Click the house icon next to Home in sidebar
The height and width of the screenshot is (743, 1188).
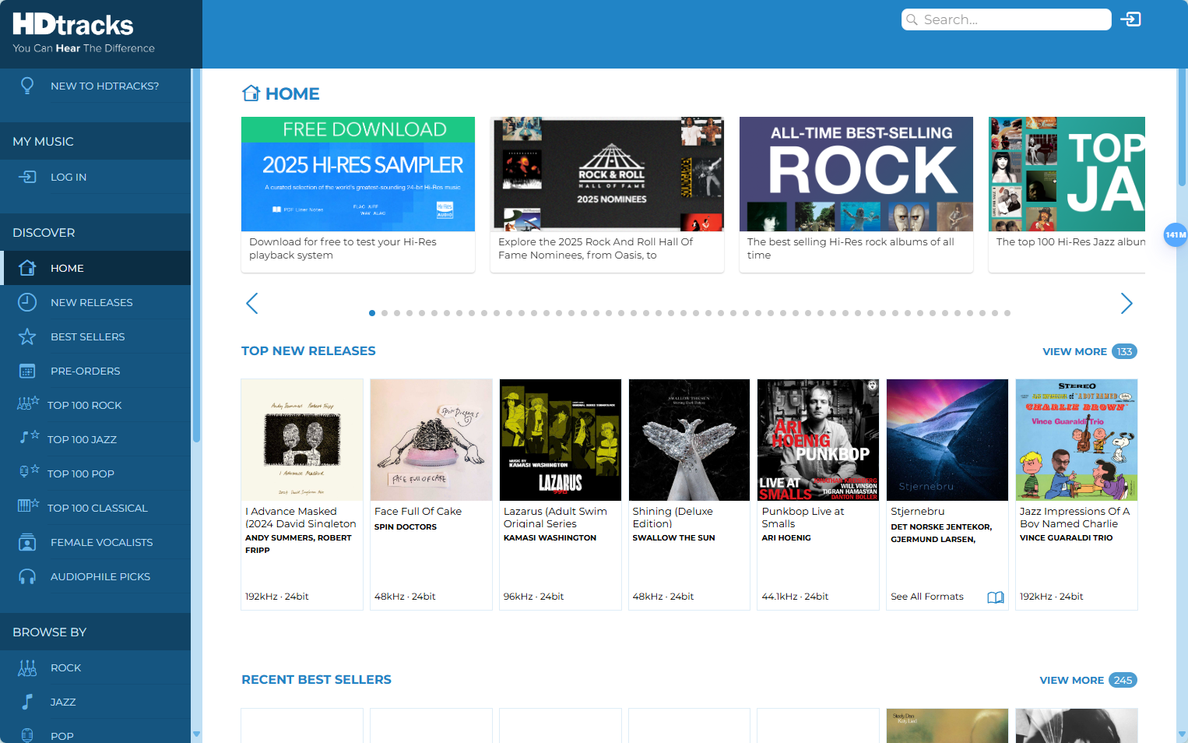27,268
